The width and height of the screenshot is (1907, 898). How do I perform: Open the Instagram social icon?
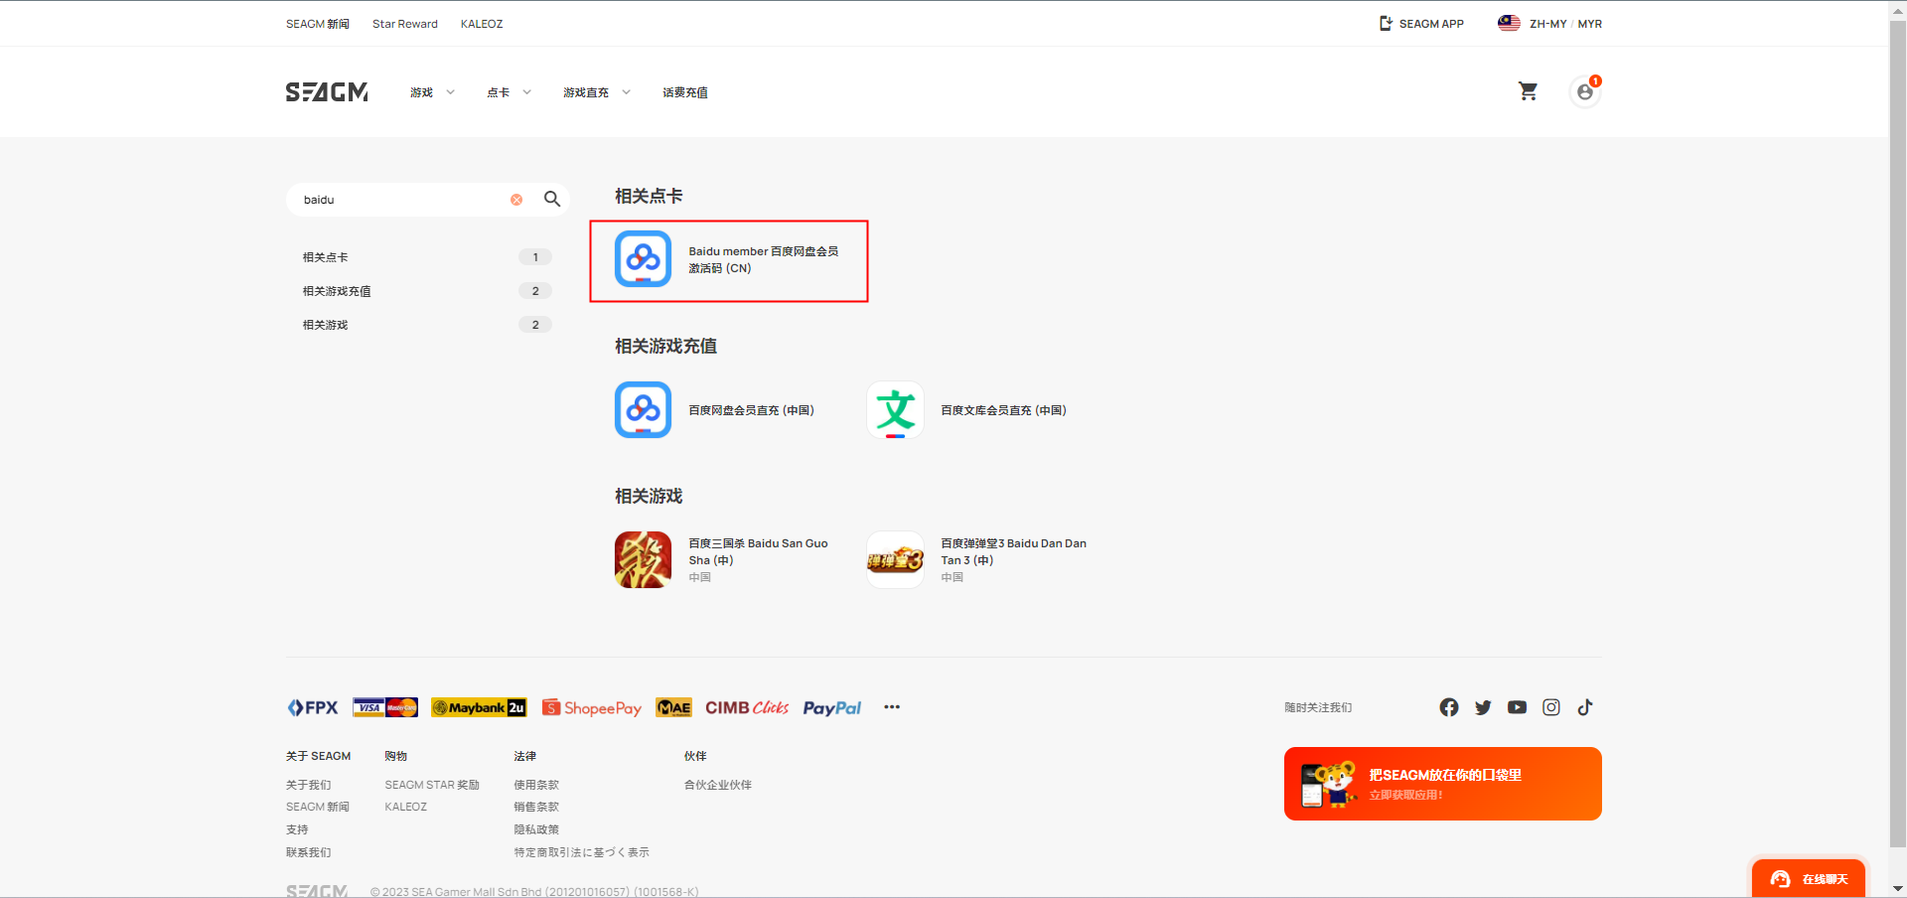point(1551,707)
